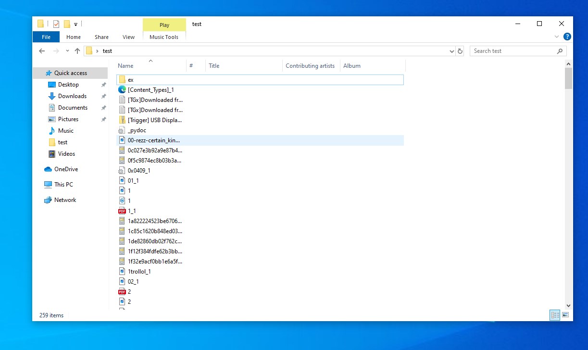Sort by Contributing artists column header
The height and width of the screenshot is (350, 588).
(x=311, y=66)
